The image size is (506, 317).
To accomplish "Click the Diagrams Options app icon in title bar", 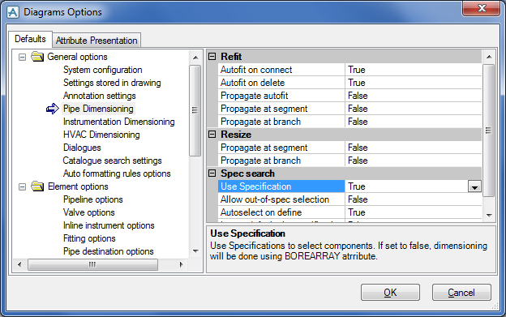I will 13,12.
